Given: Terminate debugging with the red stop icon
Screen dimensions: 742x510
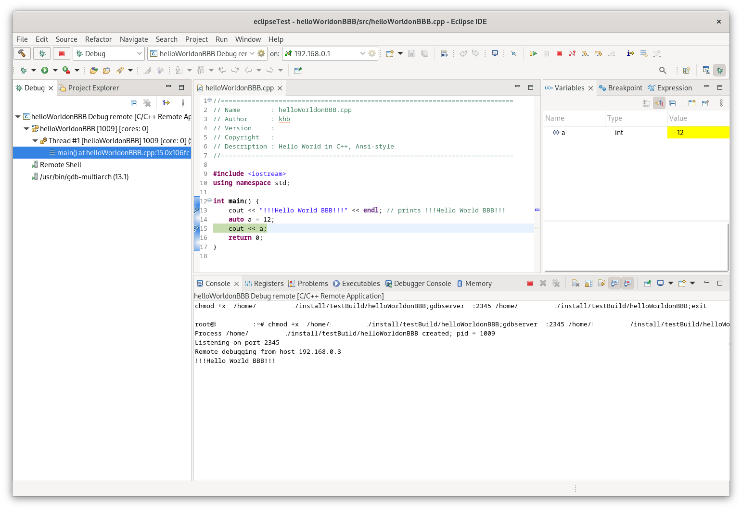Looking at the screenshot, I should (x=559, y=53).
